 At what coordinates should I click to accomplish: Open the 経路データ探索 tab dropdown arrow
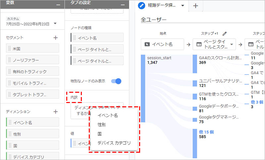(x=183, y=6)
